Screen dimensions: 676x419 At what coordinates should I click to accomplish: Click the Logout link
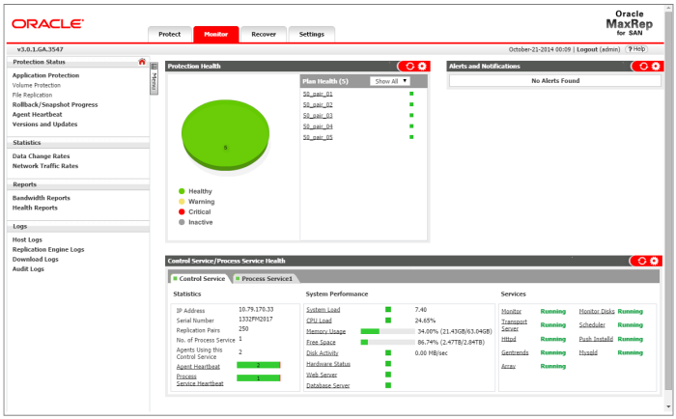point(587,49)
